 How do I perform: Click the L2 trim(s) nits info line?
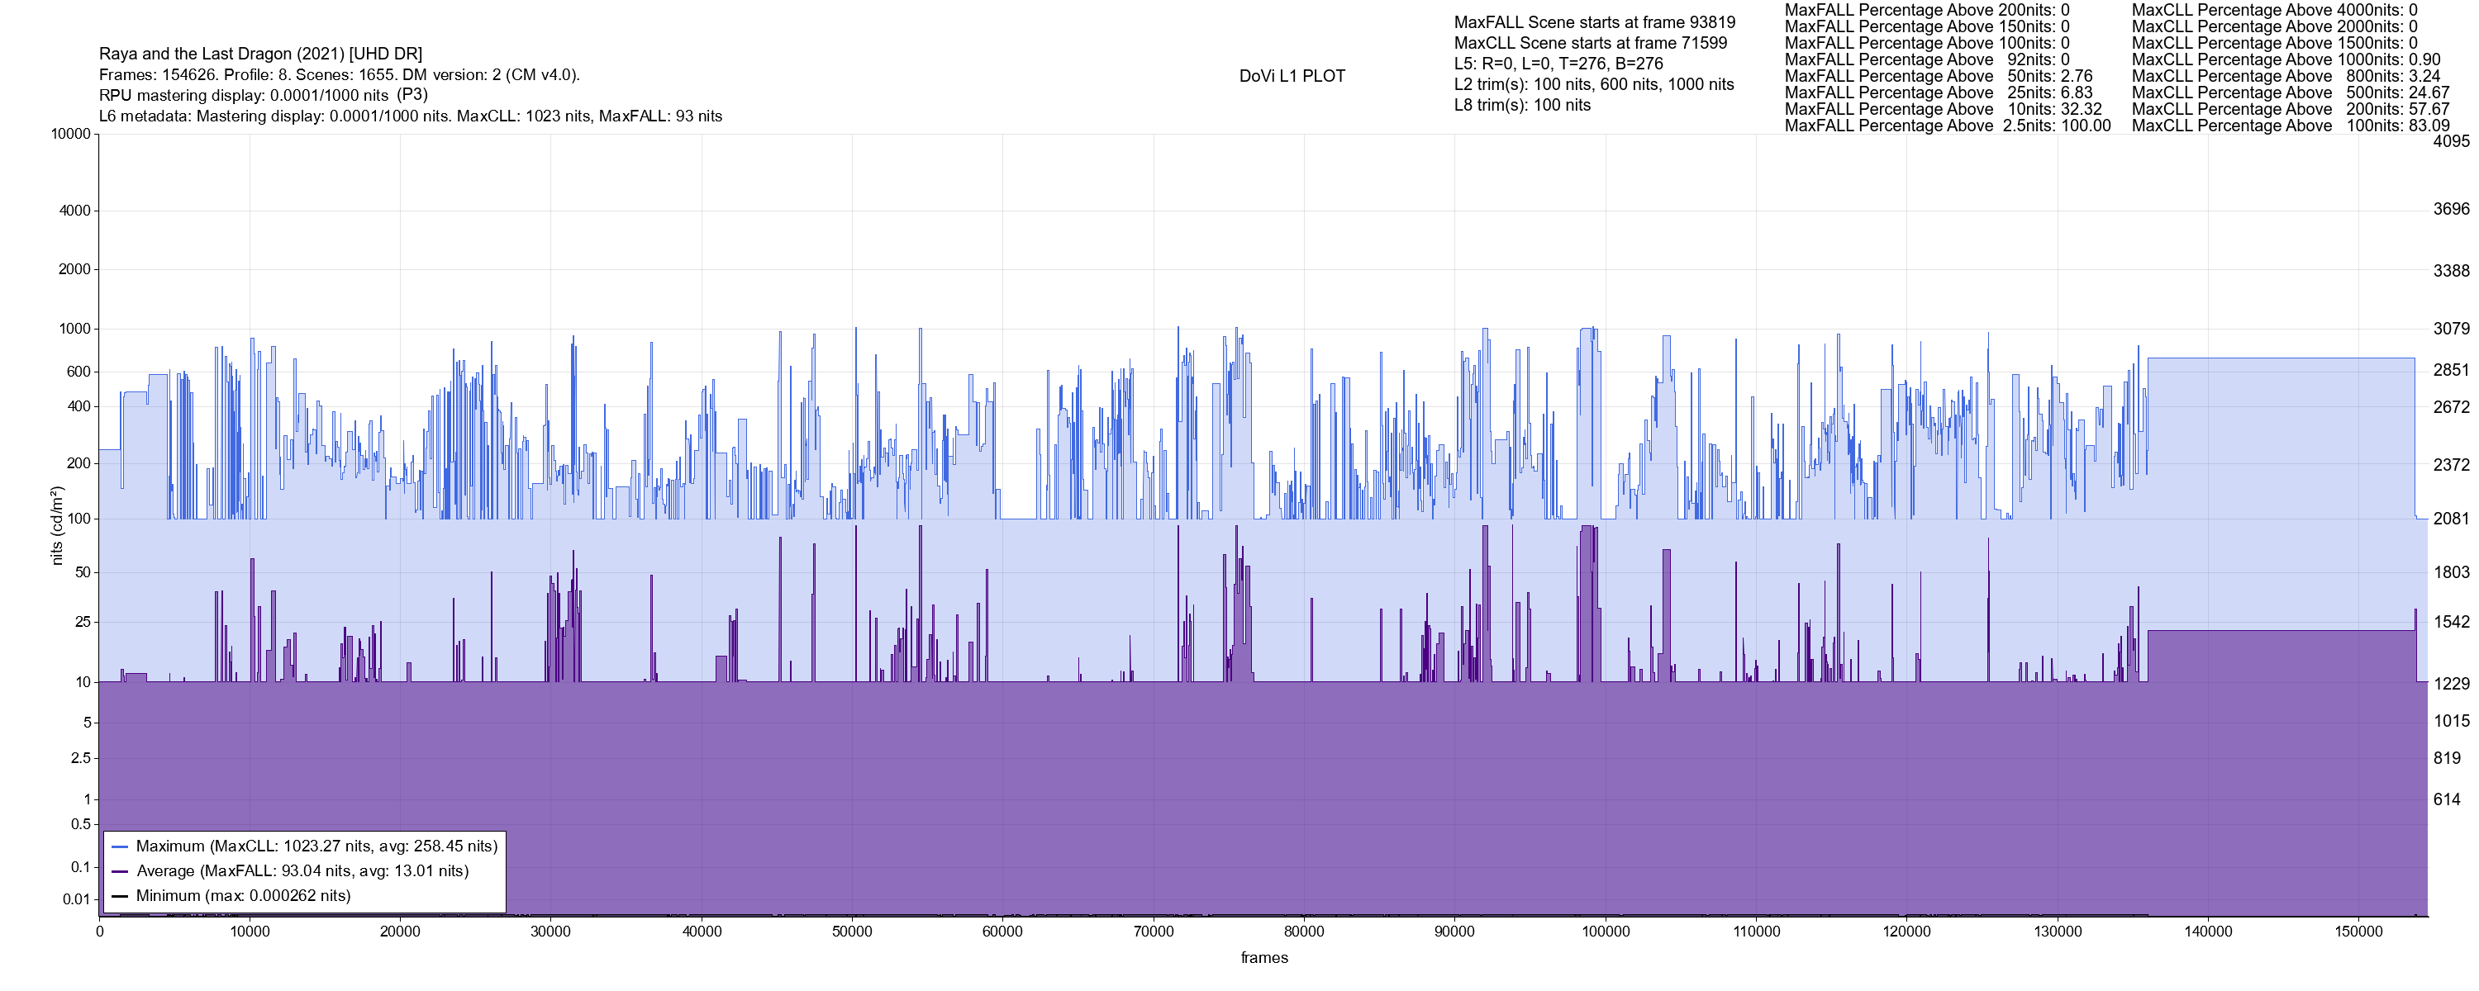click(1594, 85)
